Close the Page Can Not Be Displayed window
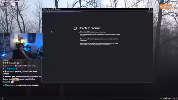The width and height of the screenshot is (178, 100). [152, 9]
